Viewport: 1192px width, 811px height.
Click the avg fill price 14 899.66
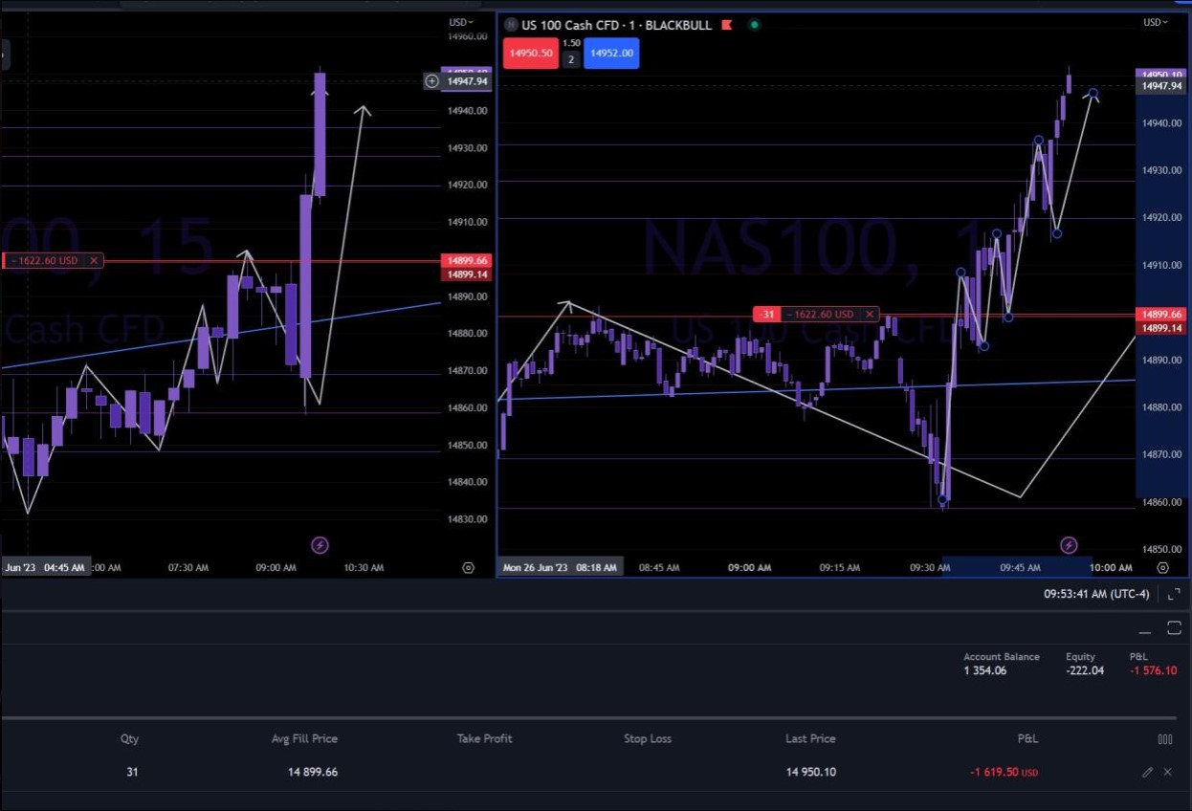pos(312,772)
